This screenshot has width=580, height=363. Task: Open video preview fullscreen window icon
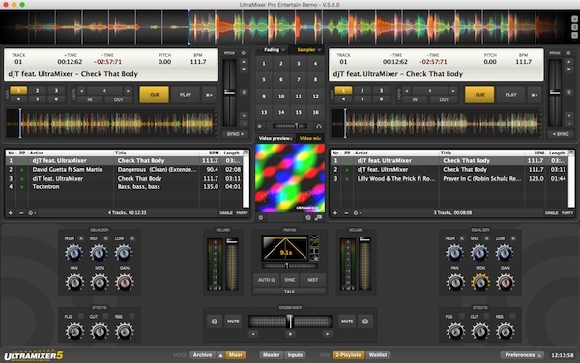tap(318, 218)
